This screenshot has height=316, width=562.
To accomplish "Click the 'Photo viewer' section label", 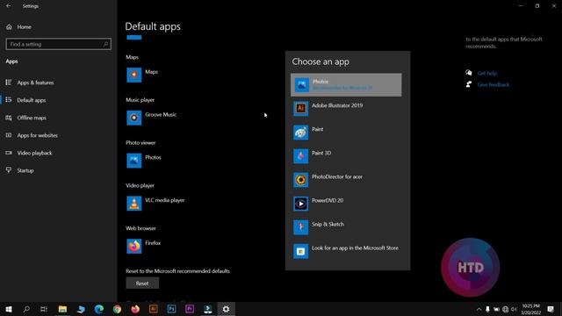I will click(x=140, y=142).
